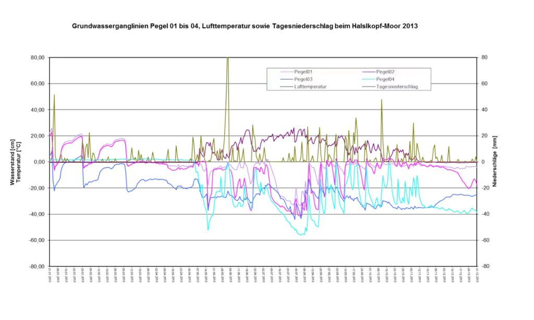The width and height of the screenshot is (534, 320).
Task: Select the blue Pegel03 legend line sample
Action: (x=286, y=79)
